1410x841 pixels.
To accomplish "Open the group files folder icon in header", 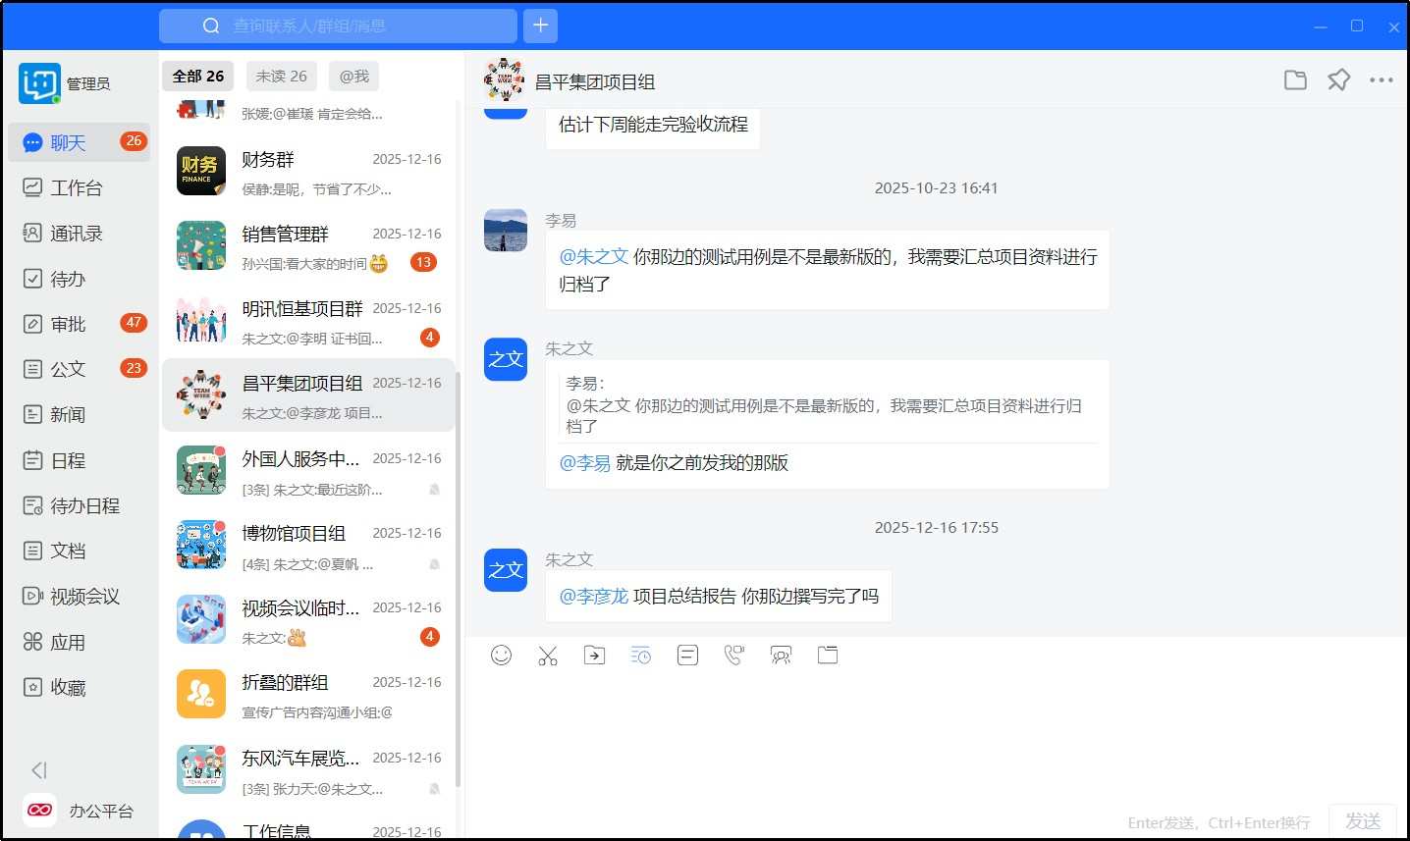I will [1295, 80].
